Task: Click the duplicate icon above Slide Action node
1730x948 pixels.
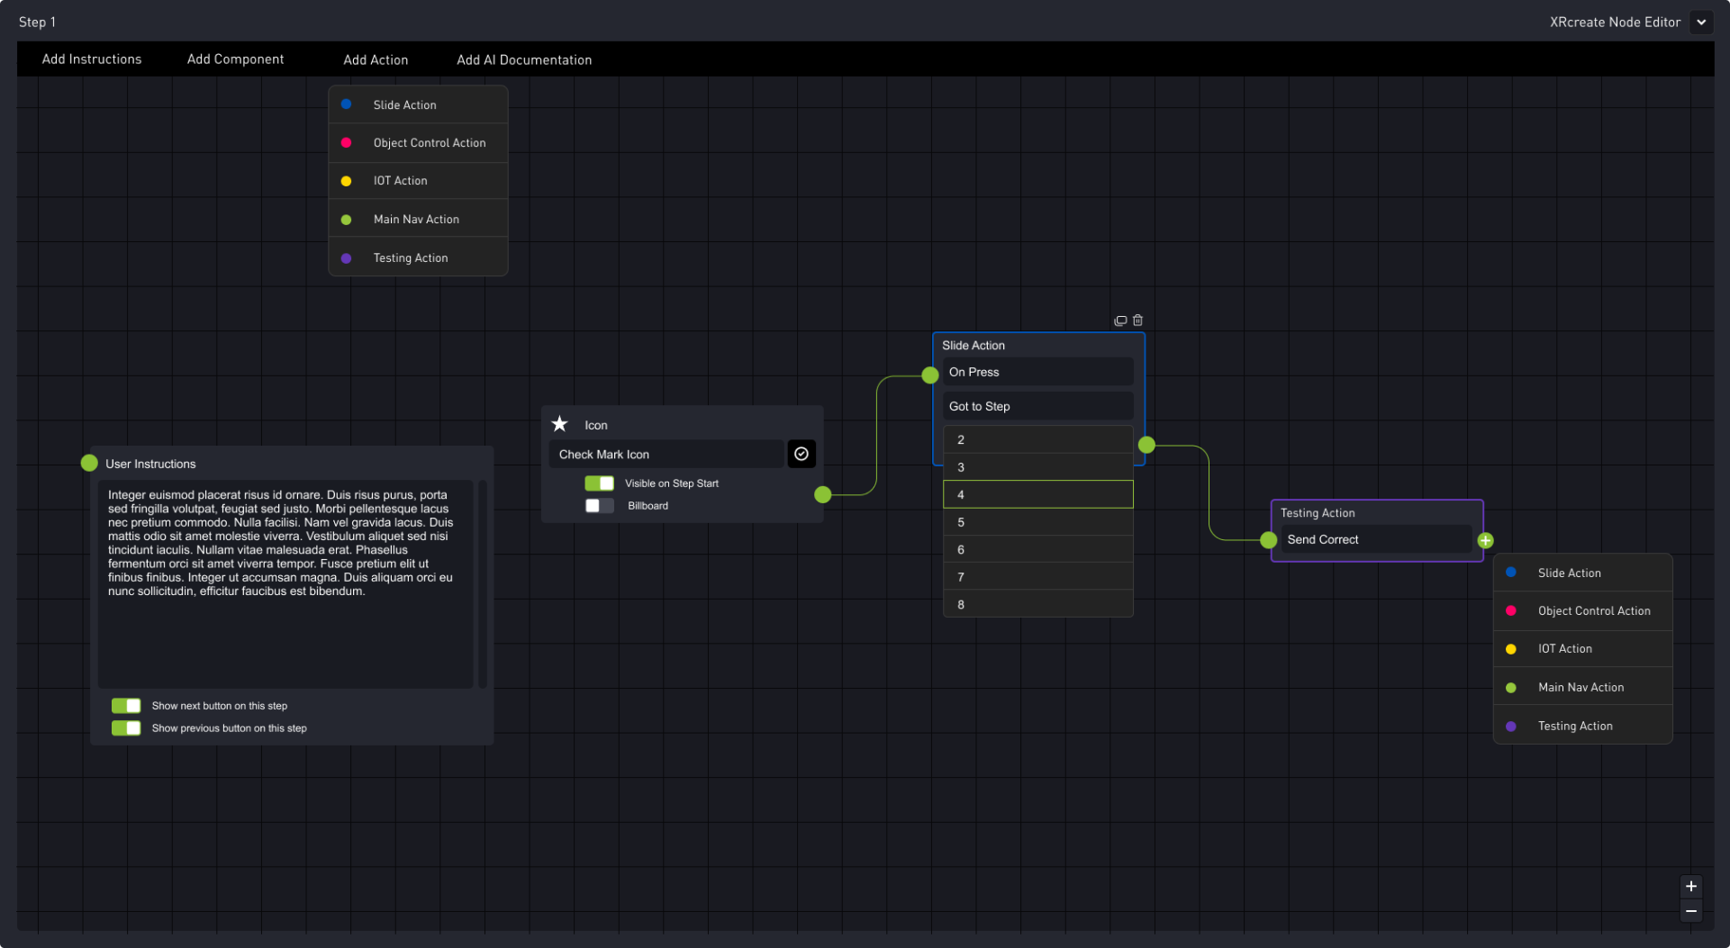Action: (1120, 321)
